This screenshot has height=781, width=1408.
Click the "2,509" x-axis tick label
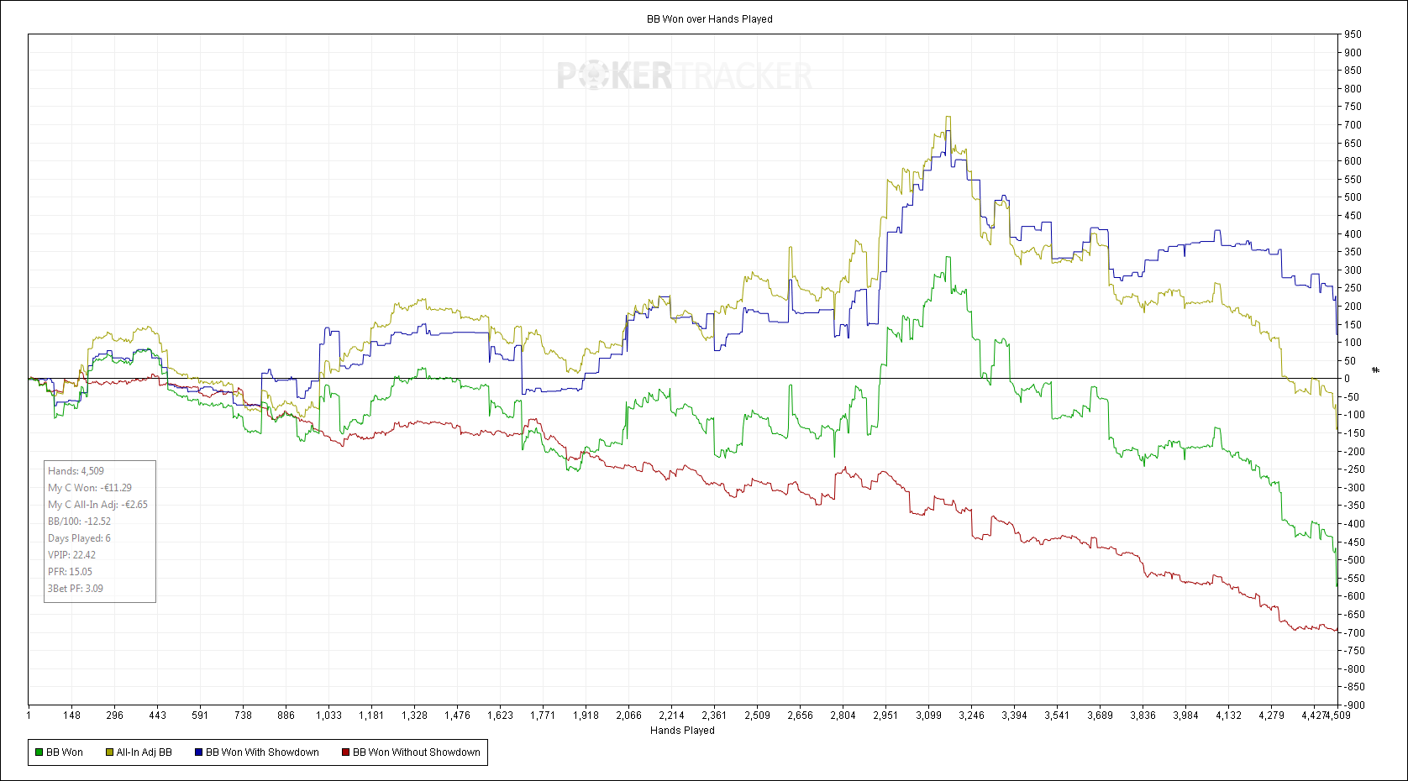757,715
